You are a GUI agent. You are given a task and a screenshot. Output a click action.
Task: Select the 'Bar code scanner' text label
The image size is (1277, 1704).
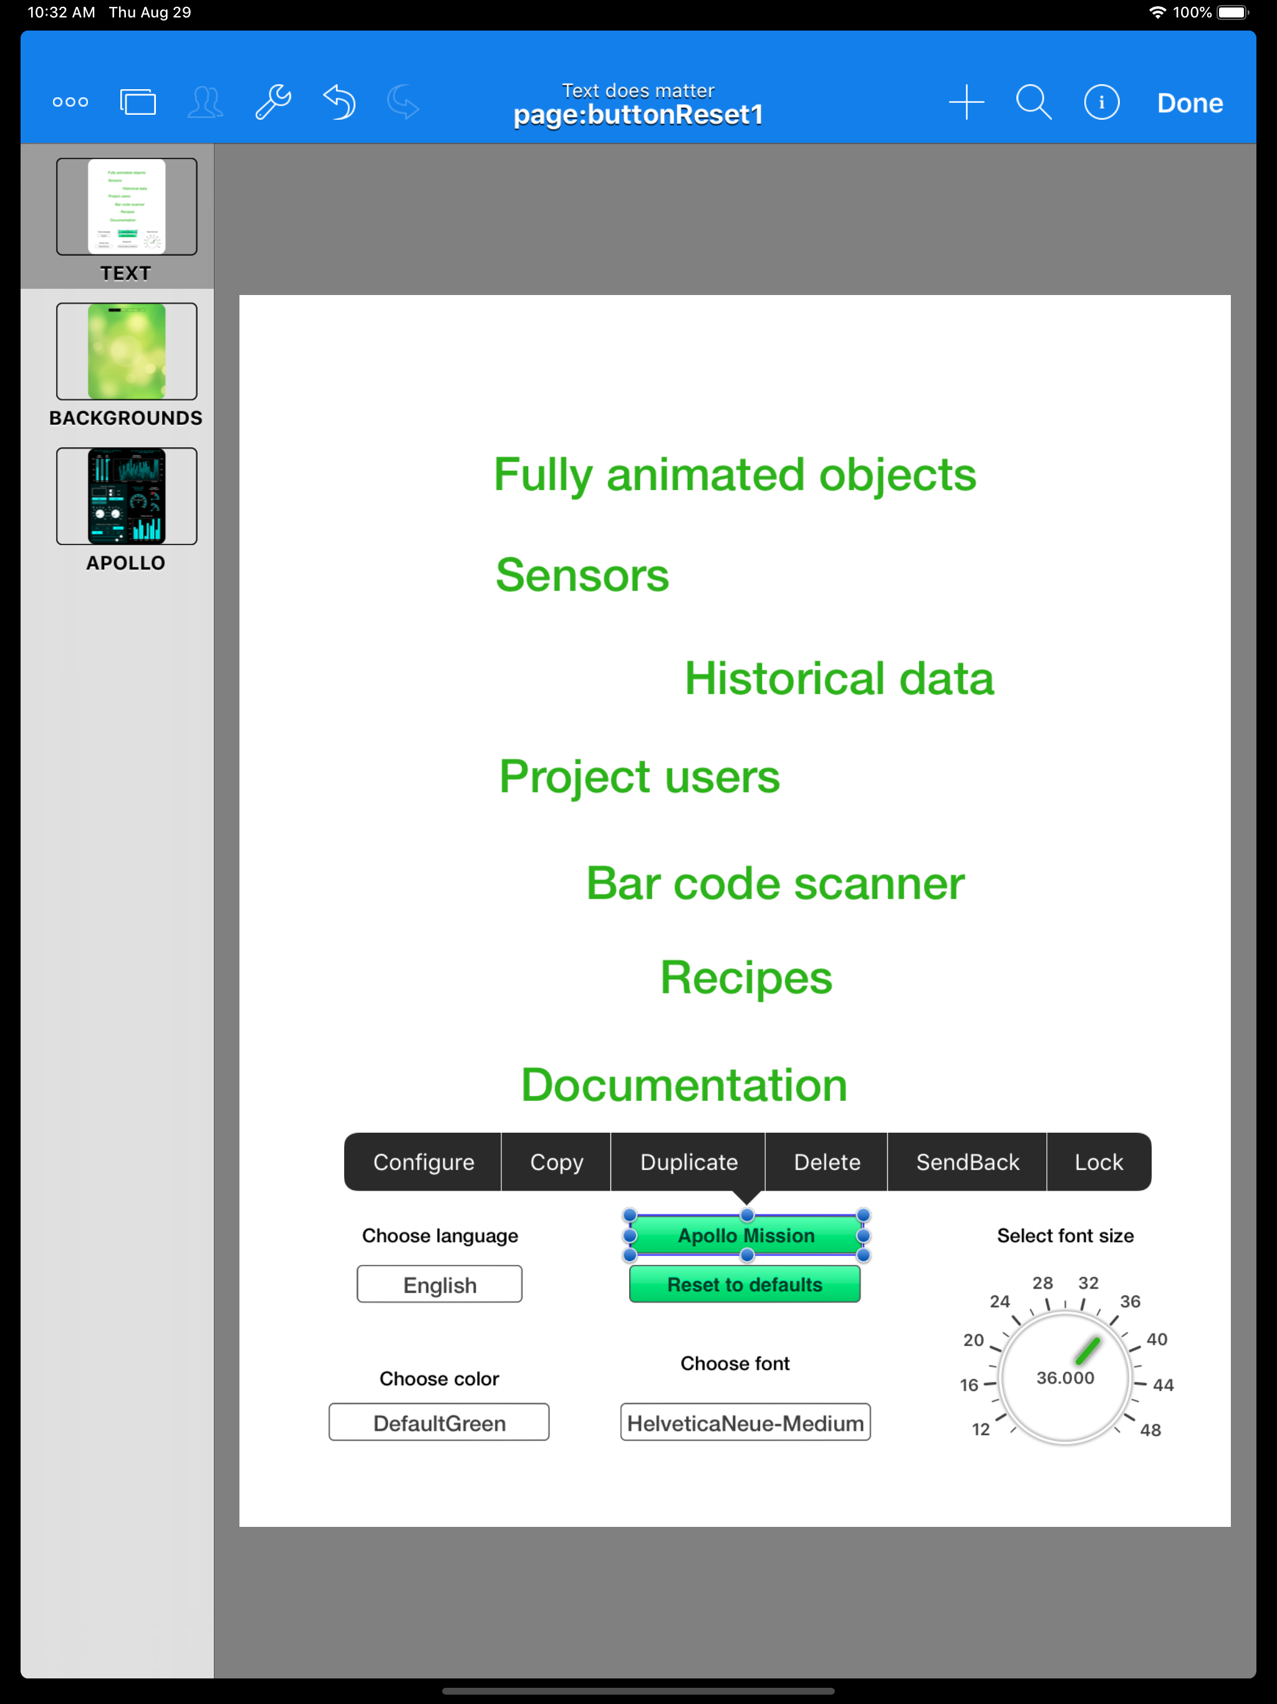pos(775,883)
